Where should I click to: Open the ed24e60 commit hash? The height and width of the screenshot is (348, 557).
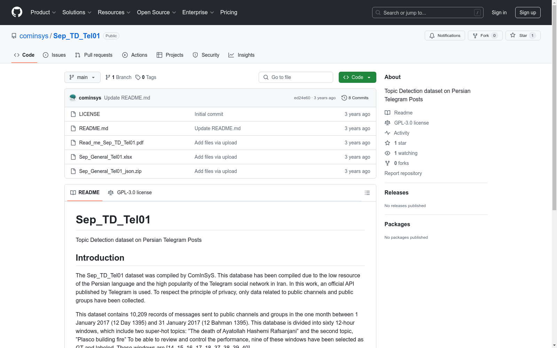click(302, 98)
